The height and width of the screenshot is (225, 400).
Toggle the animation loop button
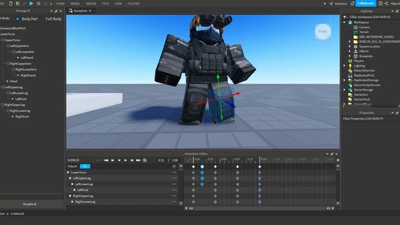pos(144,160)
